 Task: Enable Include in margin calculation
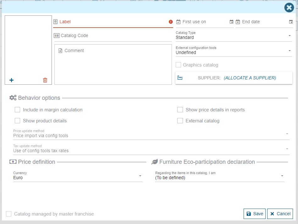tap(18, 110)
